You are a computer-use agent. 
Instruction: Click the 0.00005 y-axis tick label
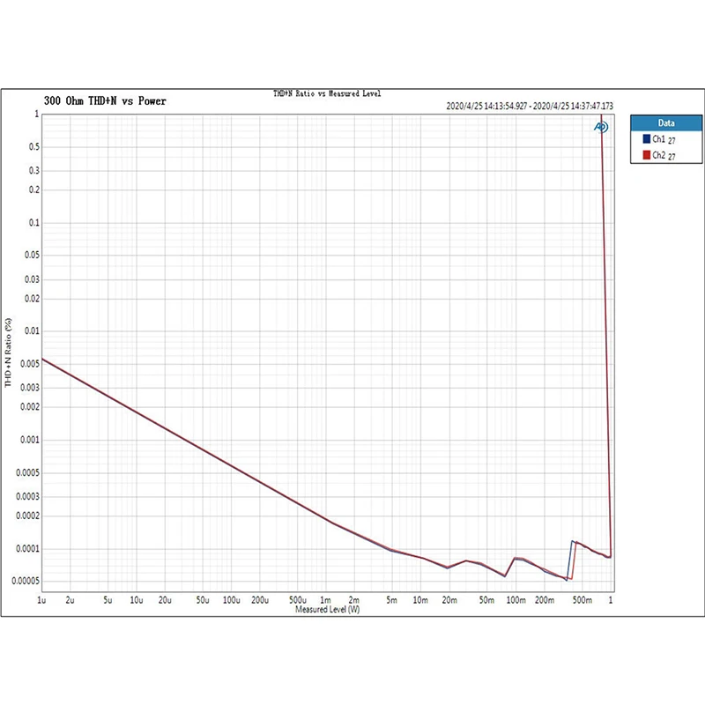26,581
